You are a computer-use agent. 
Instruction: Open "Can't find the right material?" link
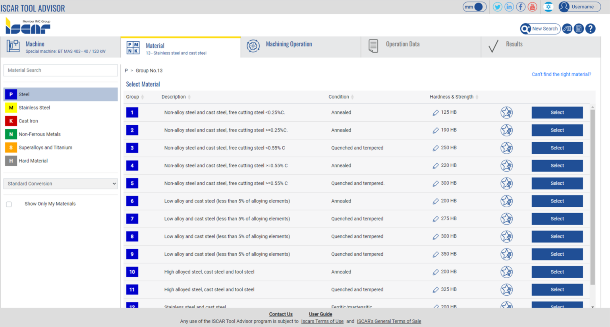coord(561,74)
